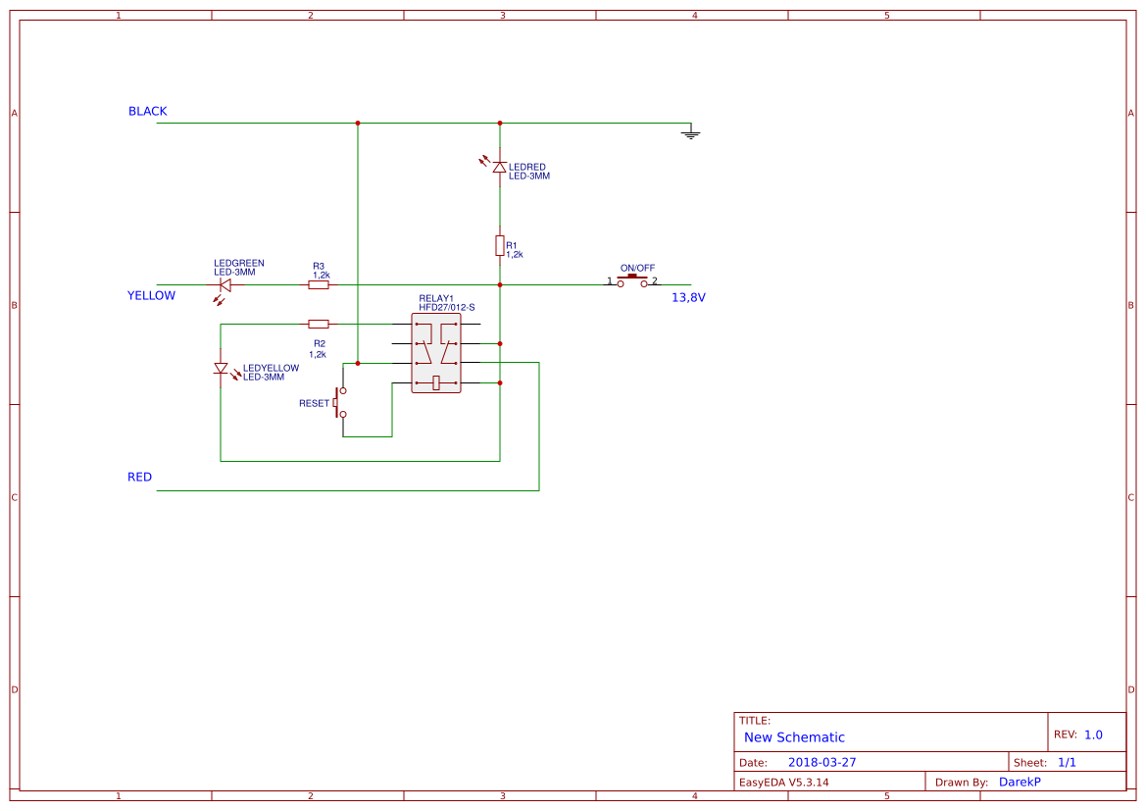The width and height of the screenshot is (1146, 811).
Task: Click the Date field showing 2018-03-27
Action: (x=823, y=761)
